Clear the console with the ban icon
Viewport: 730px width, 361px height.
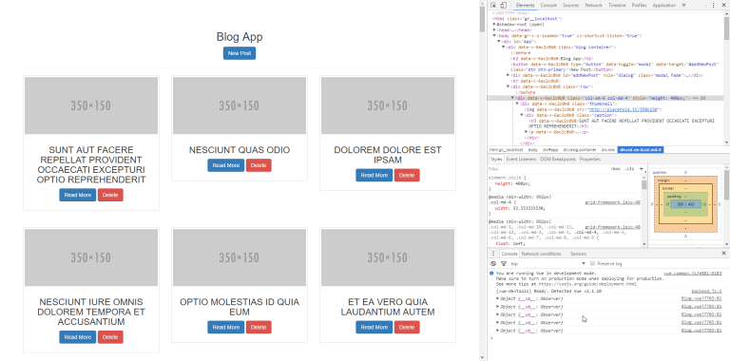coord(493,263)
